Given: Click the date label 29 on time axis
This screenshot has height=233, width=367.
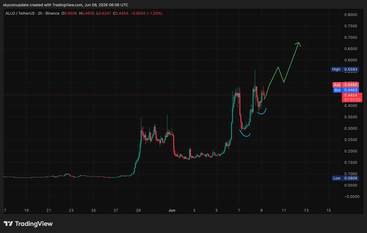Looking at the screenshot, I should 138,211.
